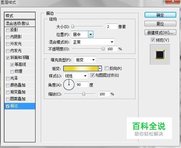181x148 pixels.
Task: Click the angle degrees value field
Action: pos(82,85)
